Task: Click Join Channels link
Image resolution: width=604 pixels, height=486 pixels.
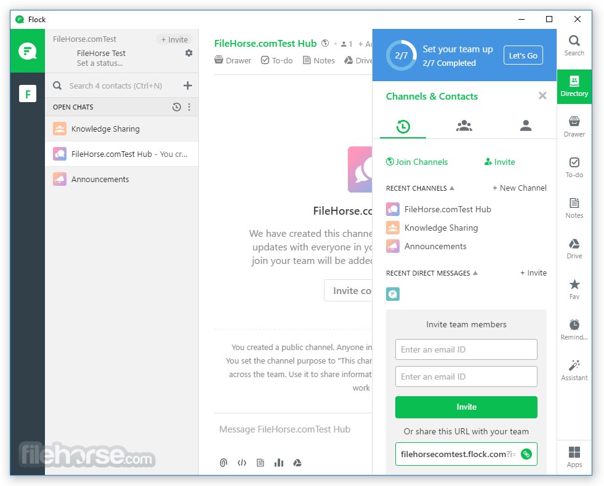Action: point(417,162)
